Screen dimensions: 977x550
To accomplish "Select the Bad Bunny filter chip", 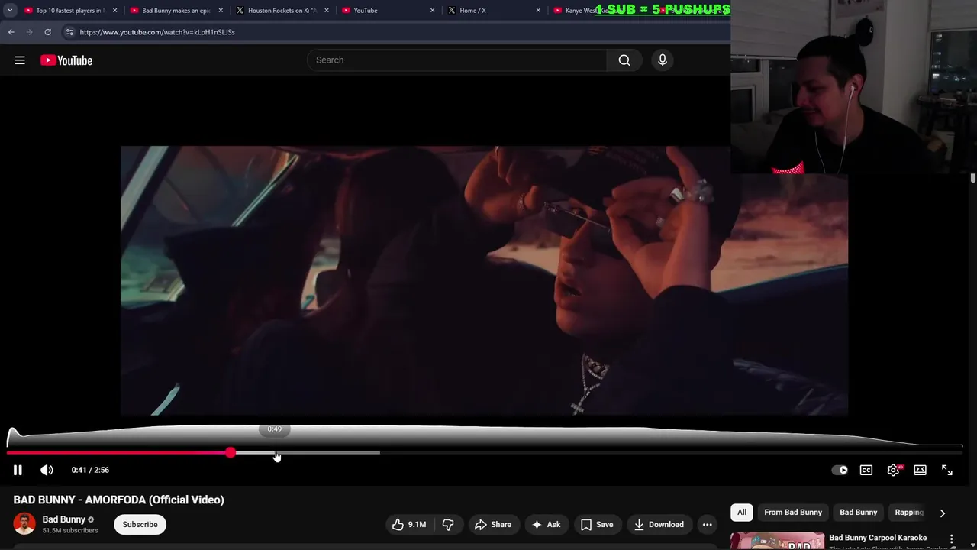I will pos(858,513).
